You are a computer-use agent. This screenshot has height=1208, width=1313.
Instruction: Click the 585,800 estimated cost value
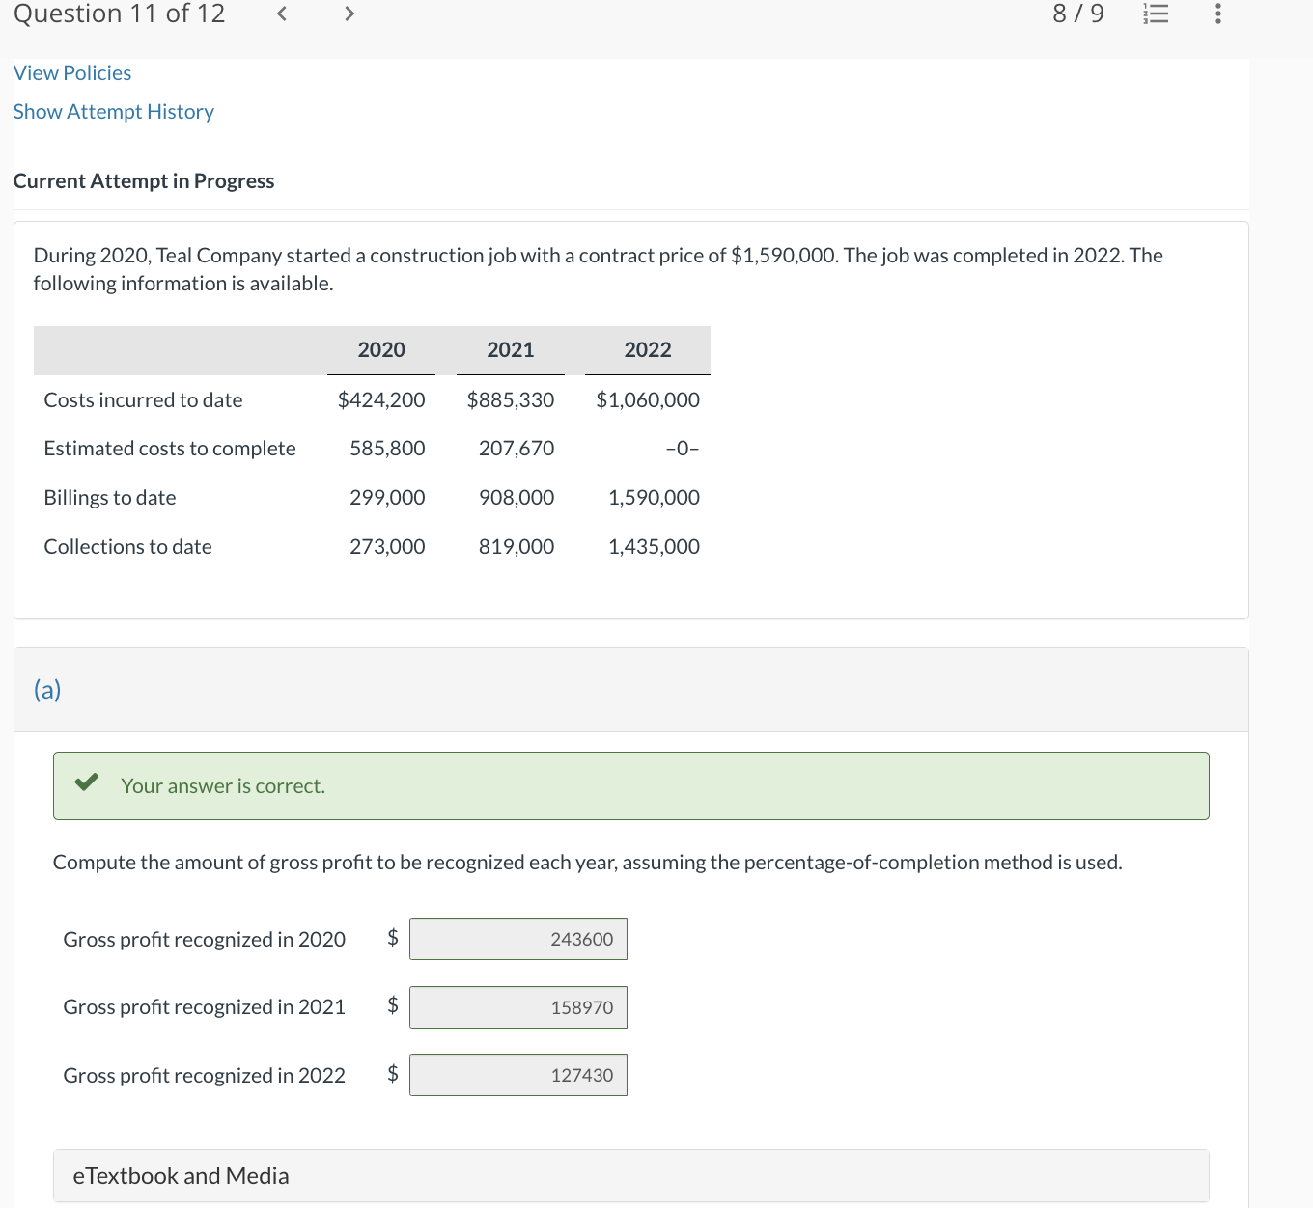click(x=387, y=449)
